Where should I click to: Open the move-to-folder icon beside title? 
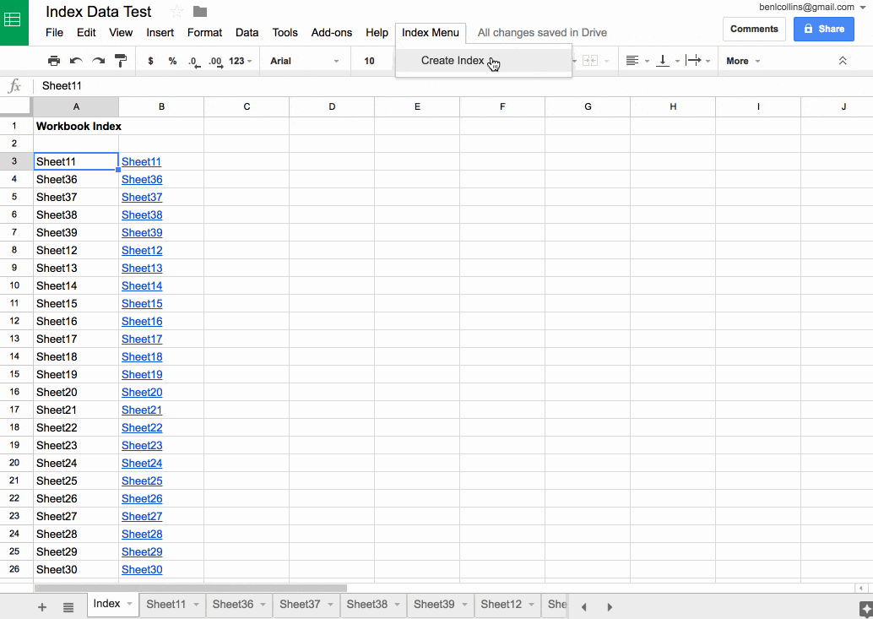[x=200, y=11]
